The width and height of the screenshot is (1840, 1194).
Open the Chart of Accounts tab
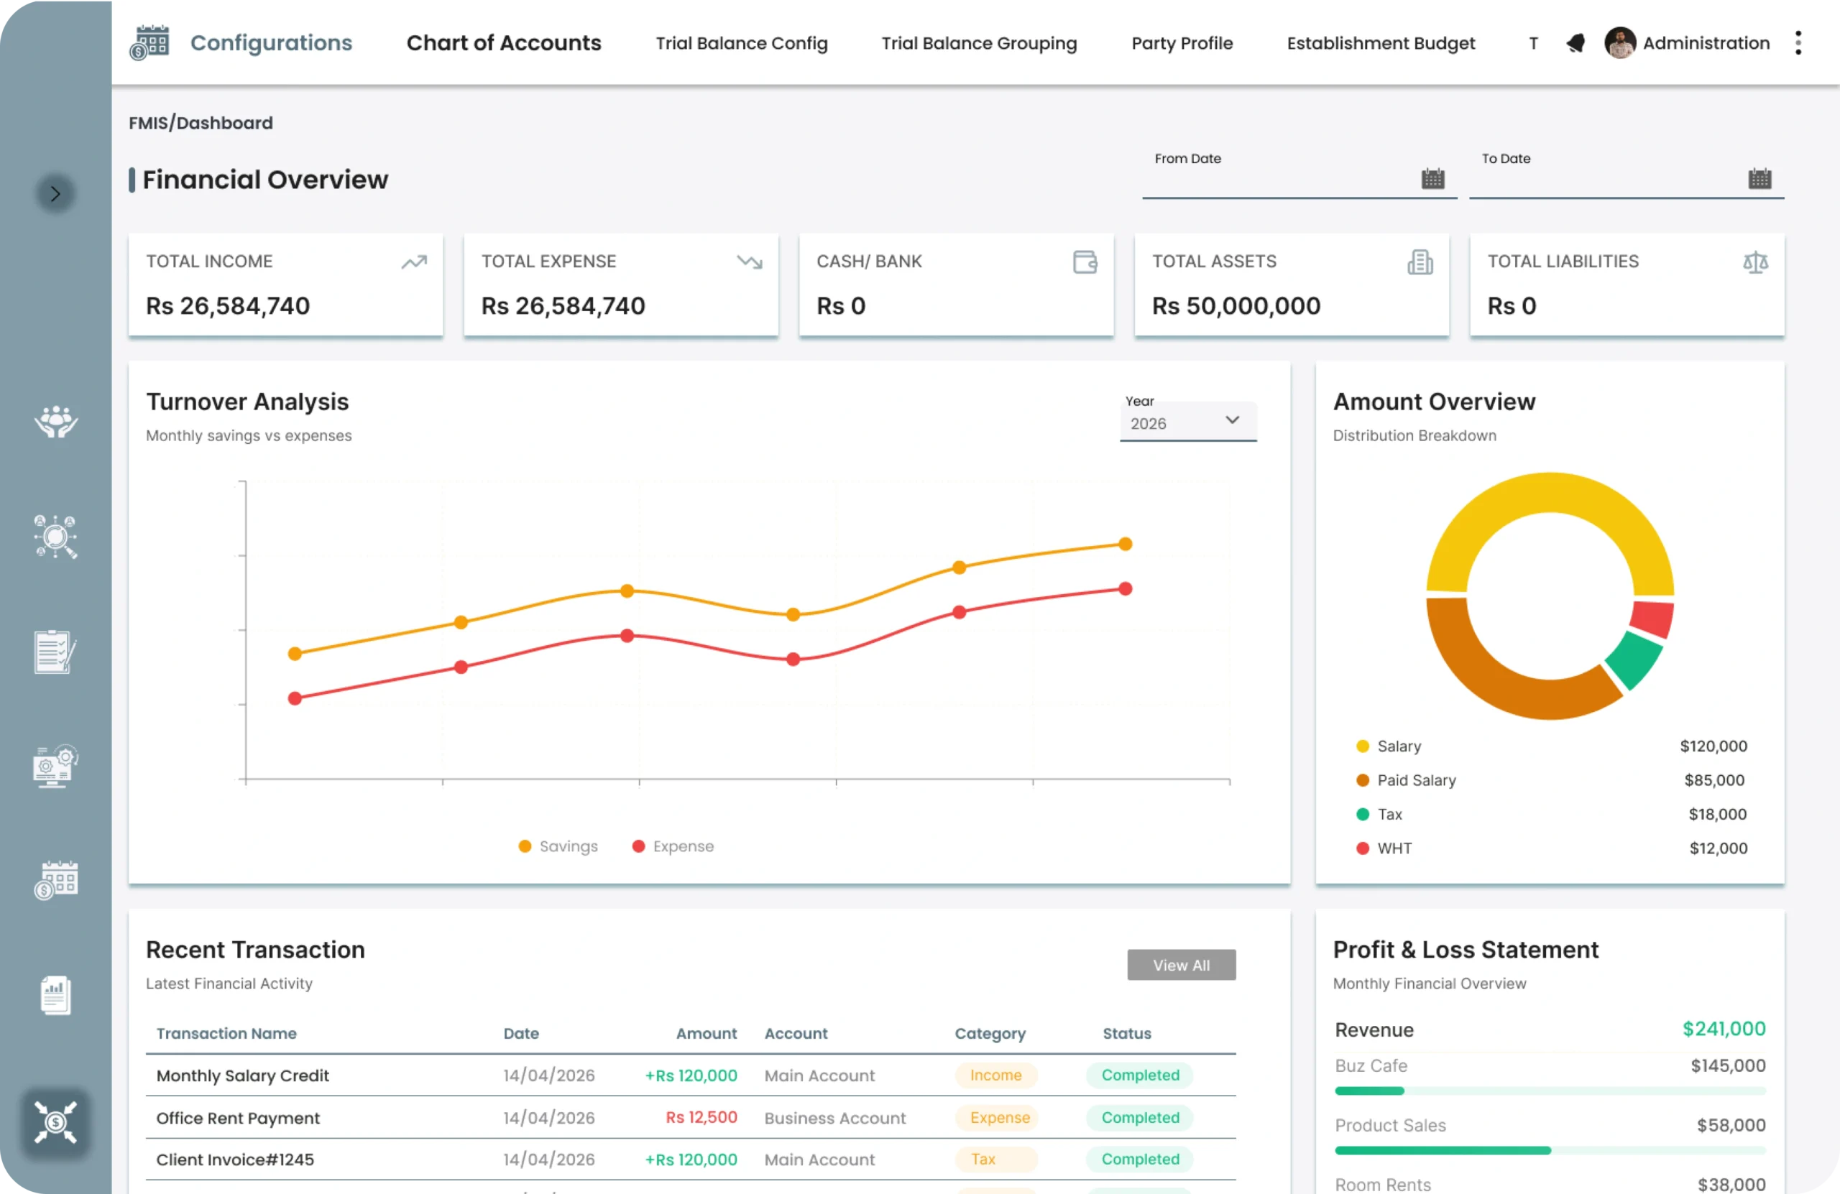click(x=504, y=42)
